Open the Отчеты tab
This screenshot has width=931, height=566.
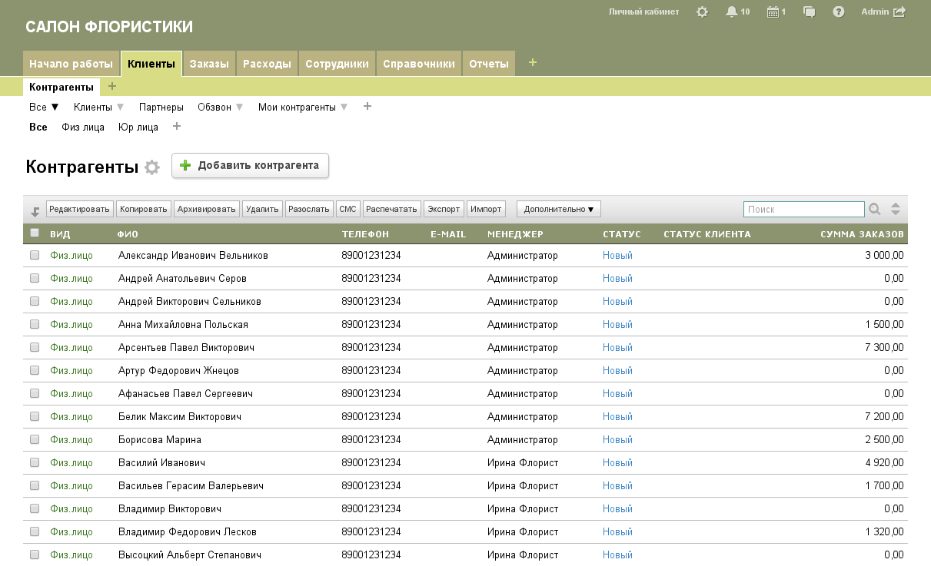point(489,64)
